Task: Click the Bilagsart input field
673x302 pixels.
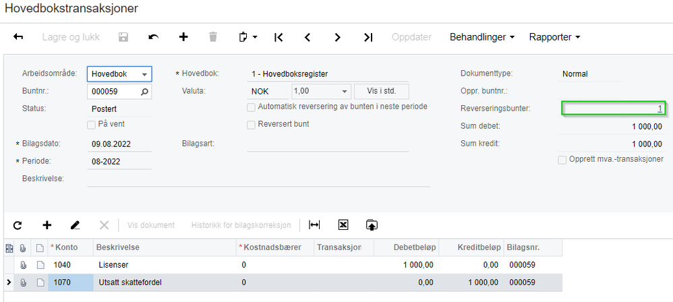Action: (328, 144)
